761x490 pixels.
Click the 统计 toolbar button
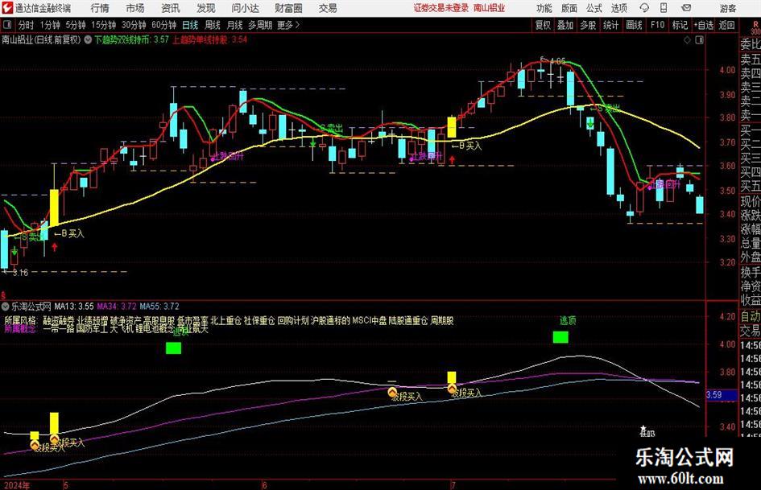click(x=610, y=25)
